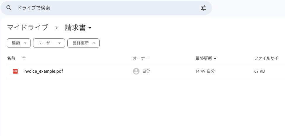This screenshot has width=285, height=136.
Task: Click the breadcrumb chevron after マイドライブ
Action: click(x=57, y=28)
